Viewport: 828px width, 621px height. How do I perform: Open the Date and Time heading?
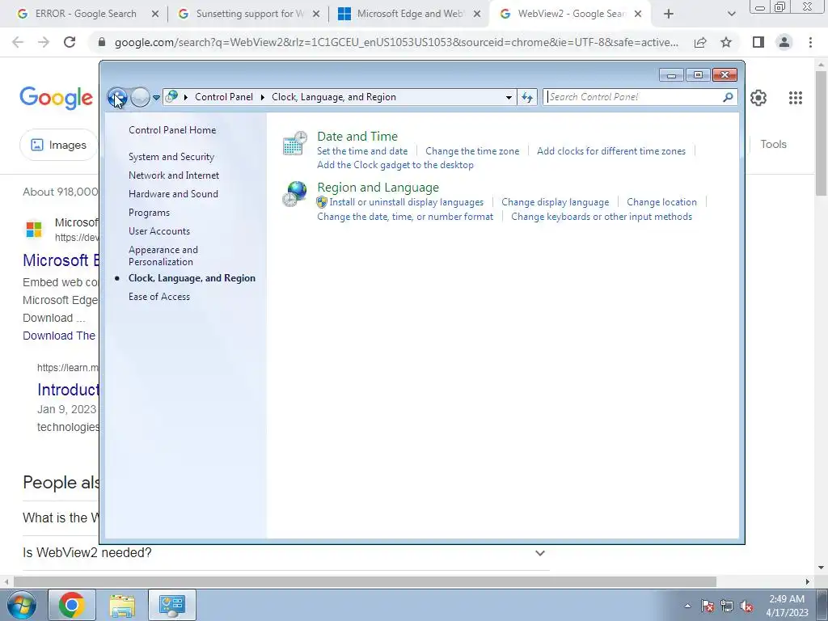357,136
